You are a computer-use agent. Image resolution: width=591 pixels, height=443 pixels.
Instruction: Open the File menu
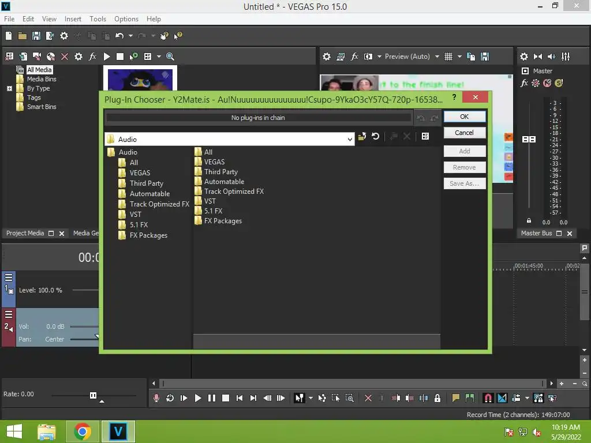[x=9, y=19]
